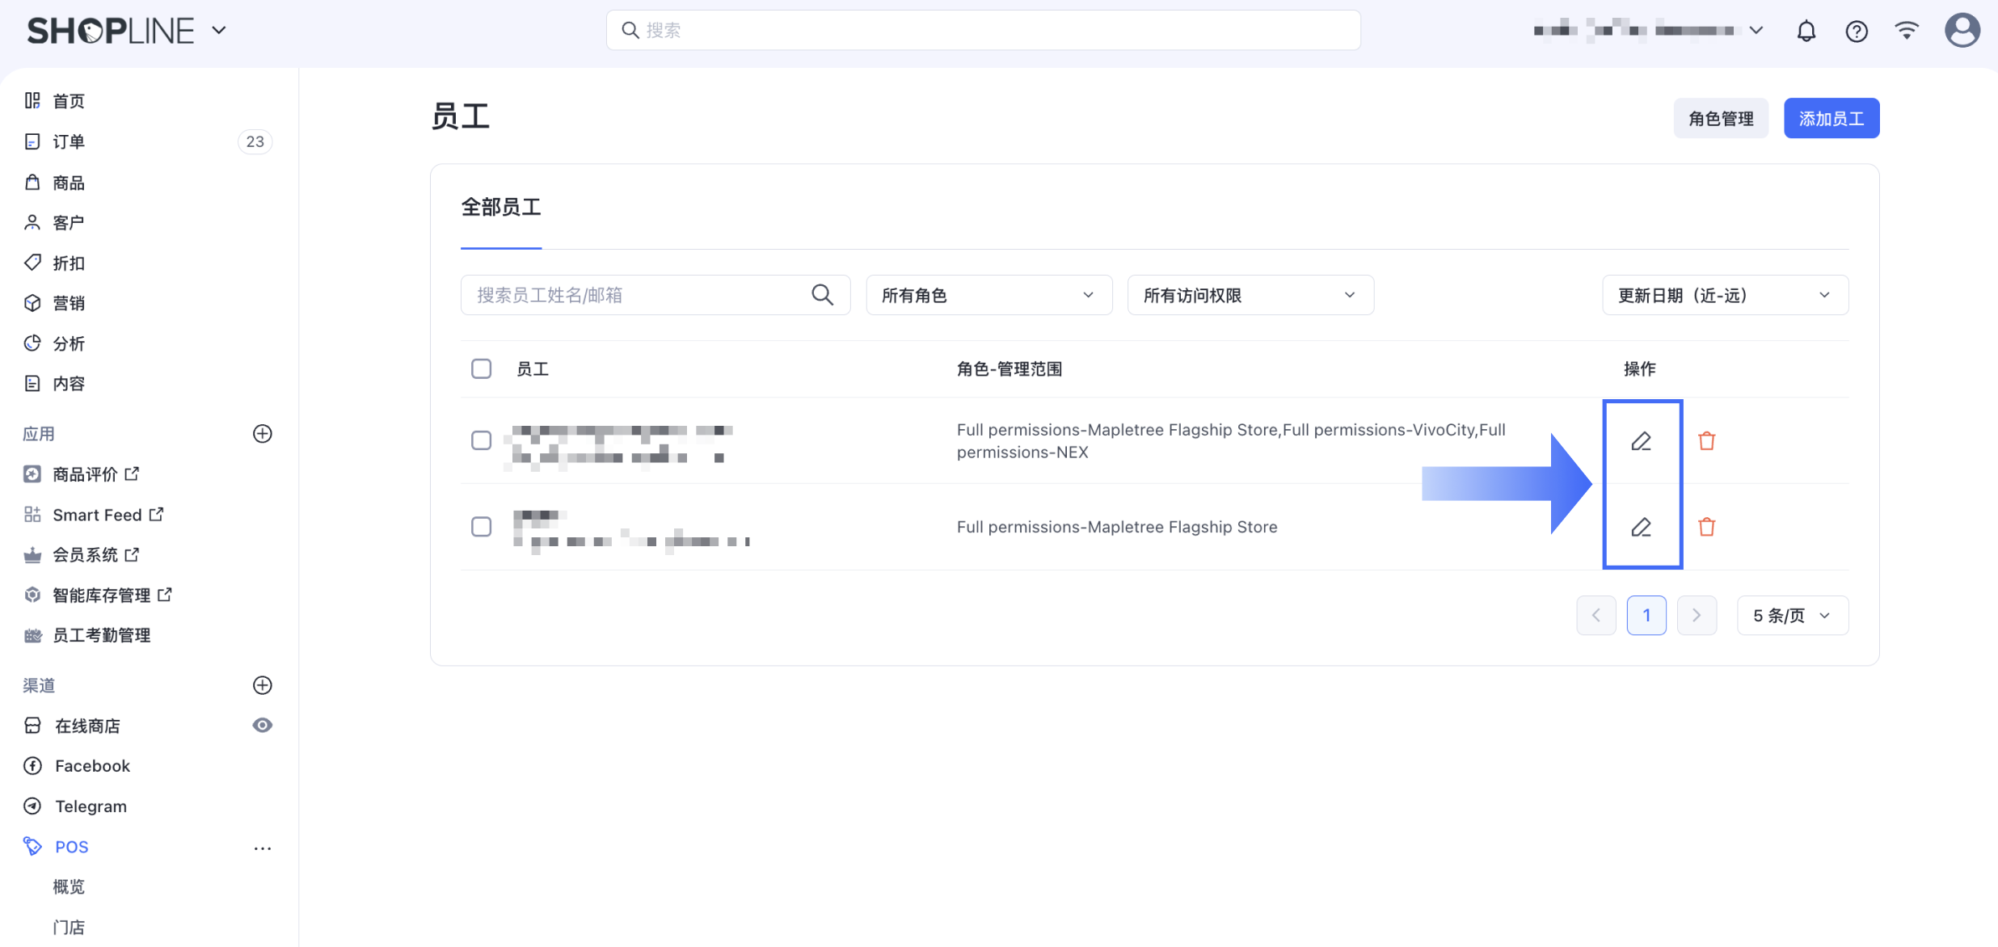This screenshot has height=947, width=1998.
Task: Tick the first employee row checkbox
Action: click(x=481, y=440)
